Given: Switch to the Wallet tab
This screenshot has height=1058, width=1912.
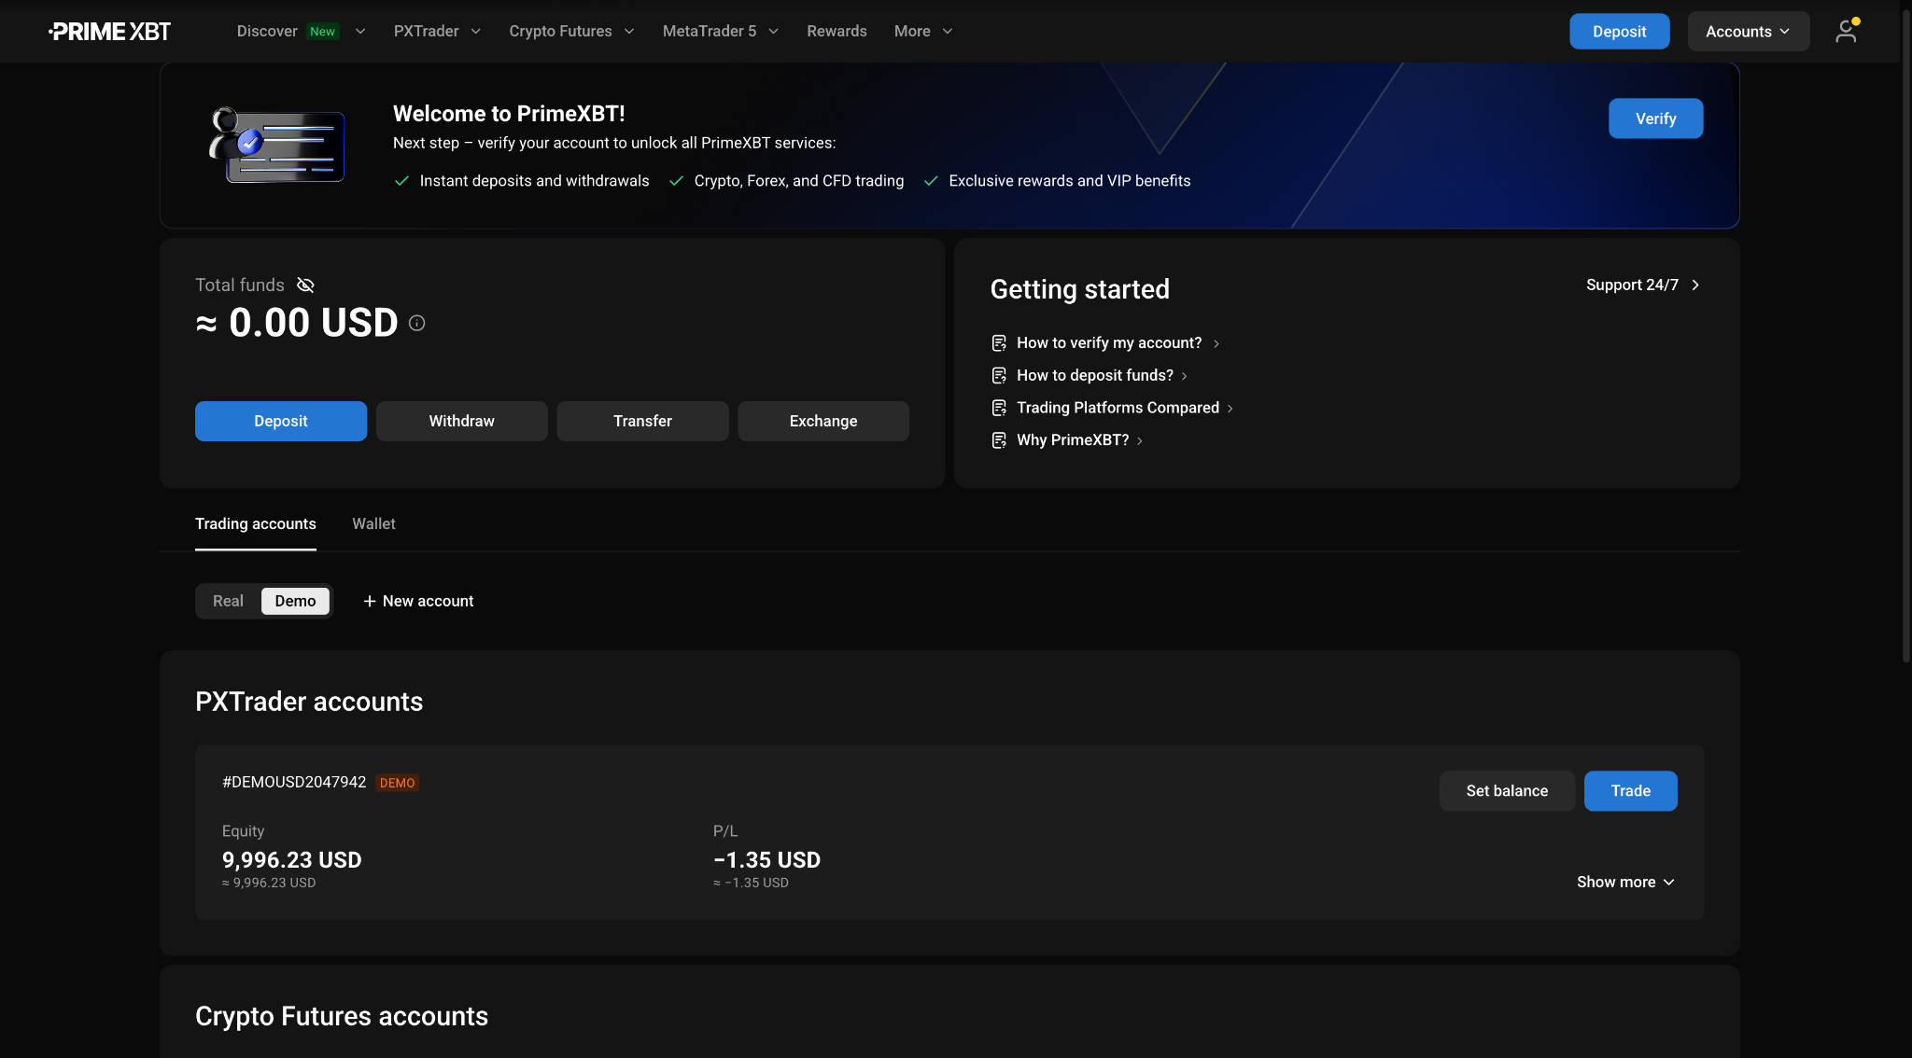Looking at the screenshot, I should [x=373, y=524].
